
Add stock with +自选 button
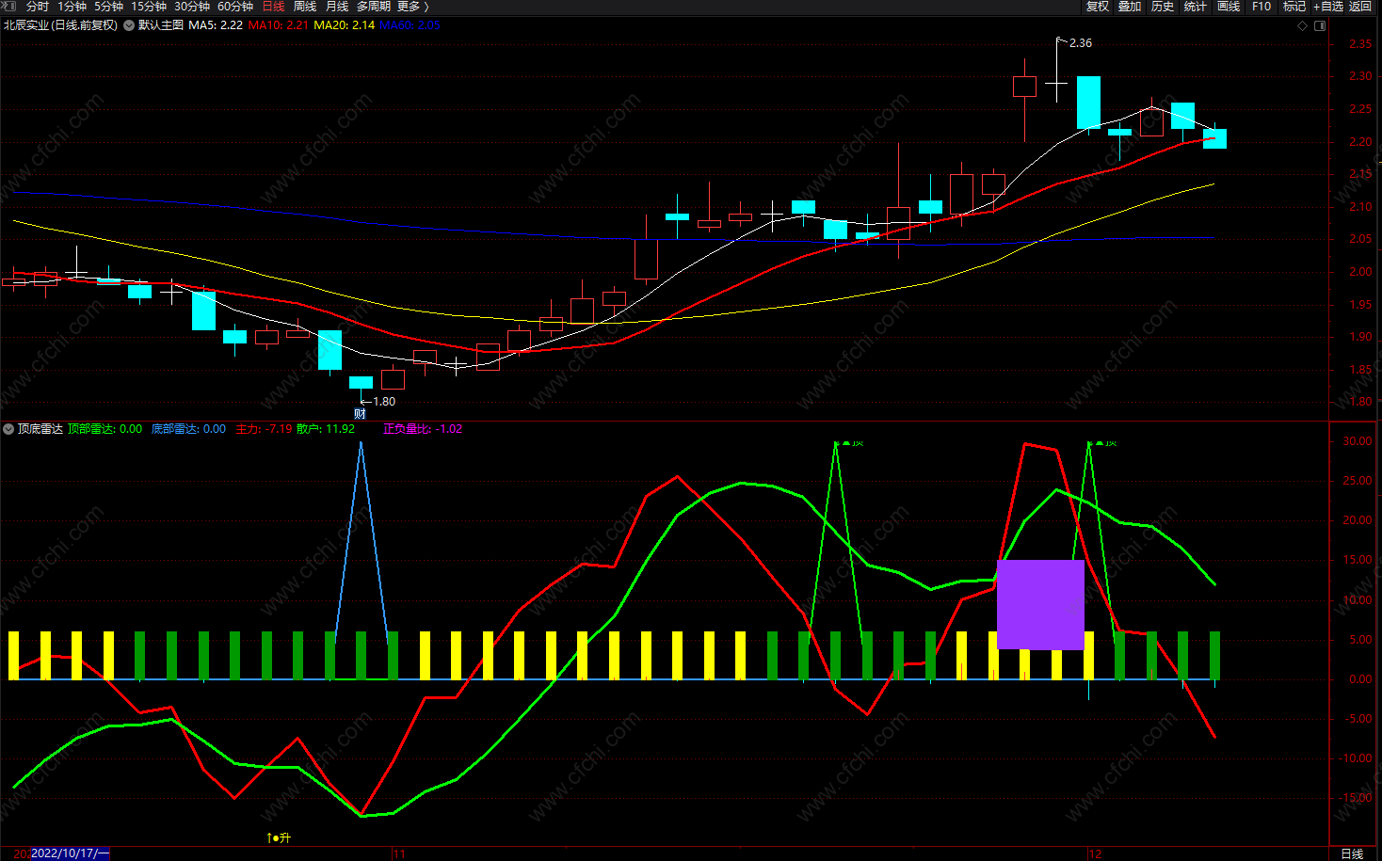point(1328,7)
